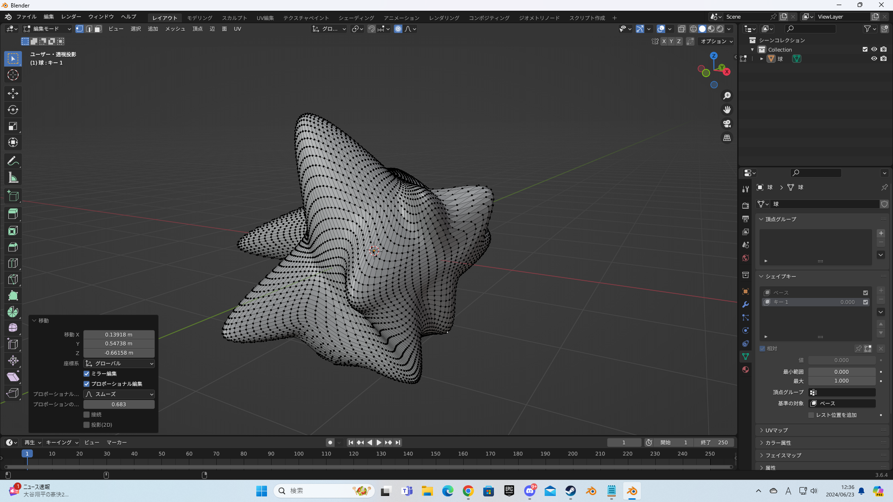Viewport: 893px width, 502px height.
Task: Open the メッシュ menu
Action: (x=175, y=29)
